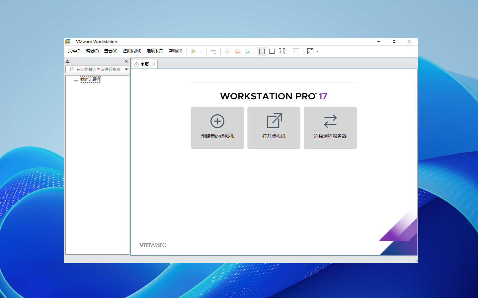Open the 选项卡(T) menu
Image resolution: width=478 pixels, height=298 pixels.
[155, 51]
